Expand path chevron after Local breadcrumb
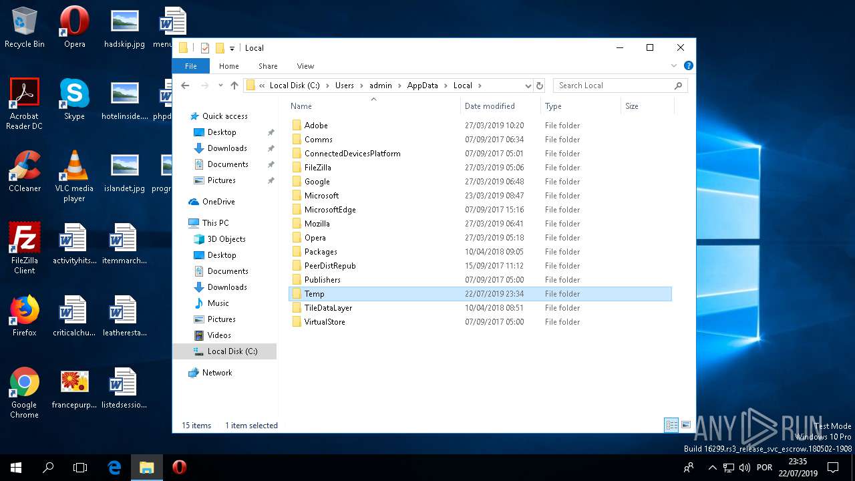The width and height of the screenshot is (855, 481). click(480, 86)
